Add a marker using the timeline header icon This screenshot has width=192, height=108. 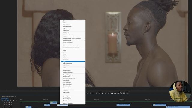pyautogui.click(x=11, y=100)
